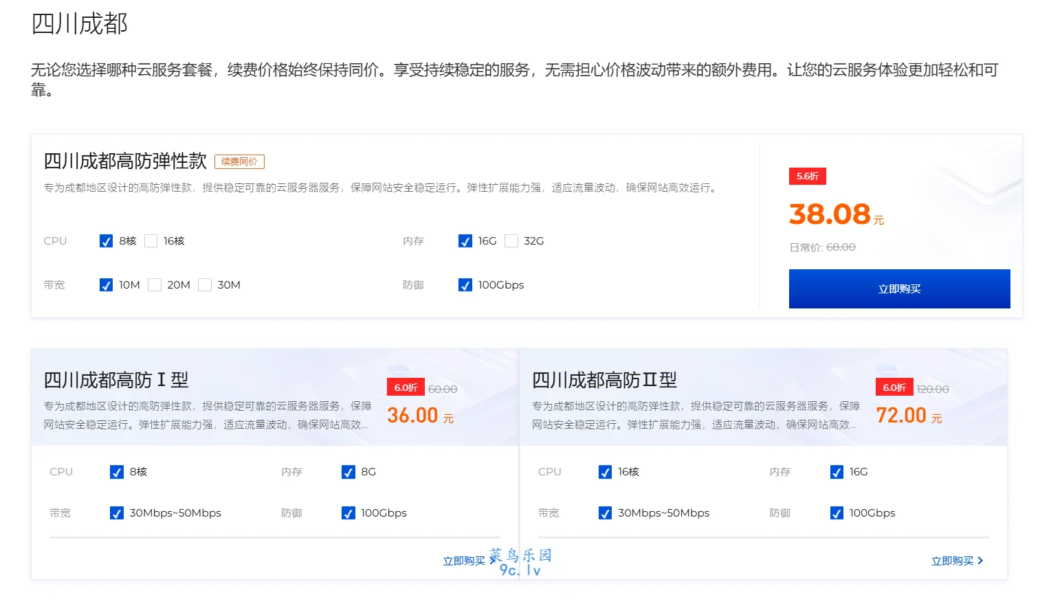The height and width of the screenshot is (599, 1040).
Task: Select the 32G memory option
Action: pos(511,241)
